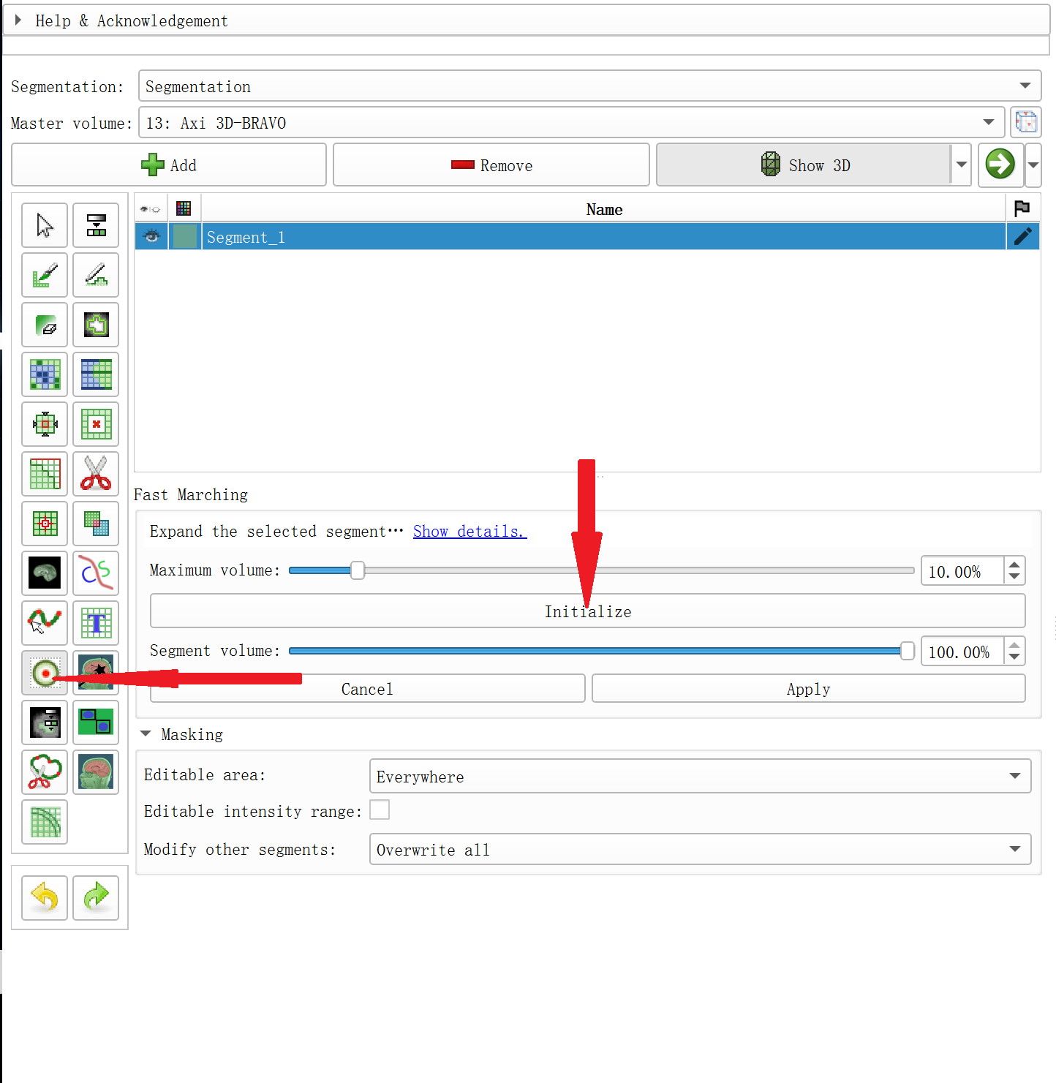The image size is (1056, 1083).
Task: Select the Erase effect tool
Action: click(x=45, y=325)
